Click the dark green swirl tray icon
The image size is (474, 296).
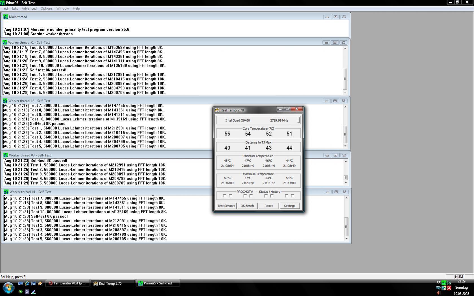[449, 282]
